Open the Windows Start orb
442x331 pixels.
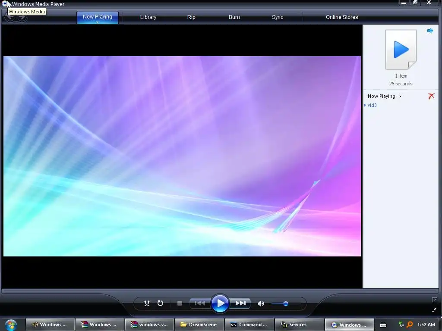click(10, 325)
